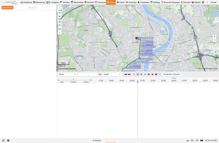The width and height of the screenshot is (219, 143).
Task: Open the Cloude user account menu
Action: [214, 2]
